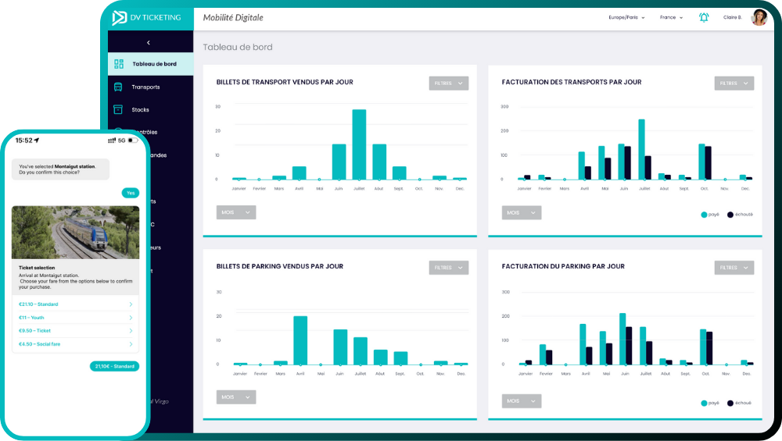
Task: Open FILTRES on Billets de transport chart
Action: (x=448, y=84)
